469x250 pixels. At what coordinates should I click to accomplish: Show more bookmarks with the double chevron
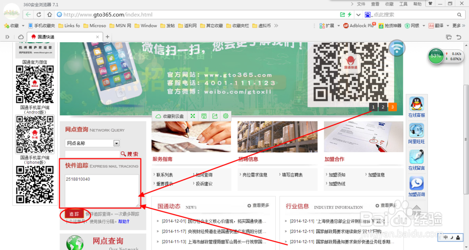276,26
